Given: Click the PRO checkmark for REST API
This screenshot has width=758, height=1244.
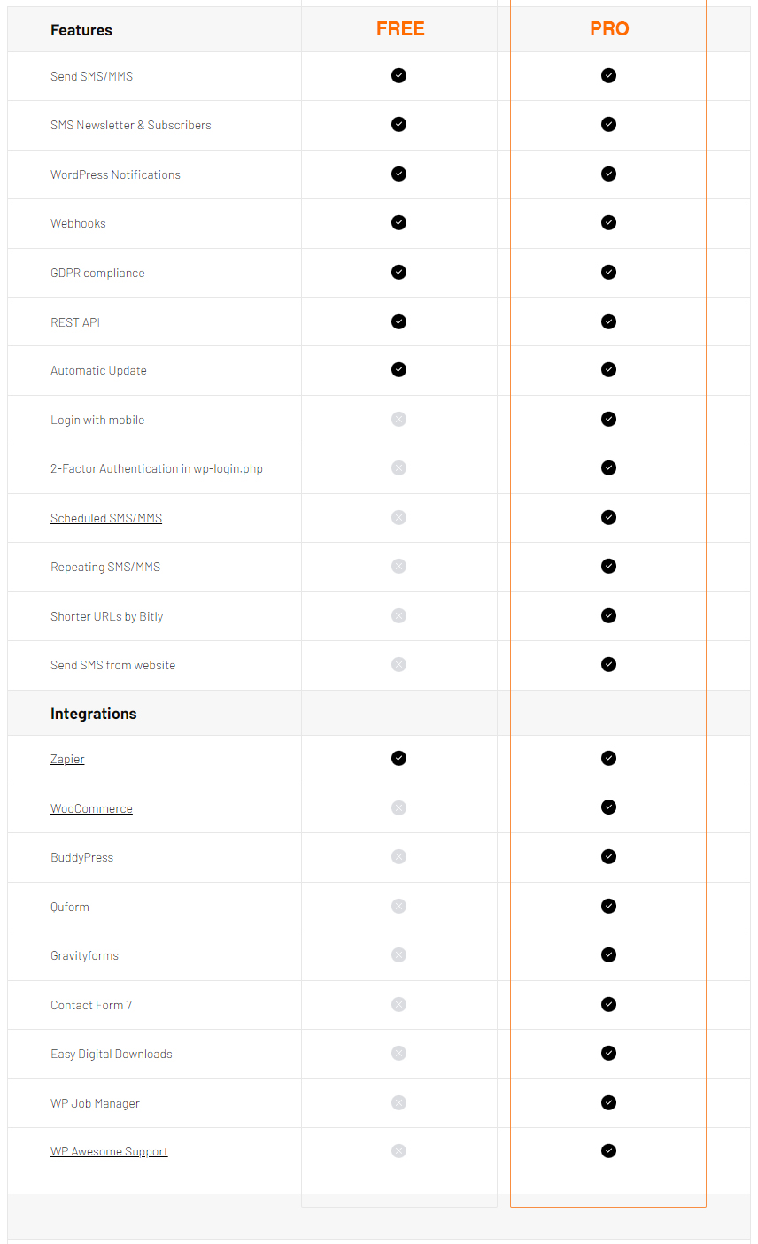Looking at the screenshot, I should (608, 321).
